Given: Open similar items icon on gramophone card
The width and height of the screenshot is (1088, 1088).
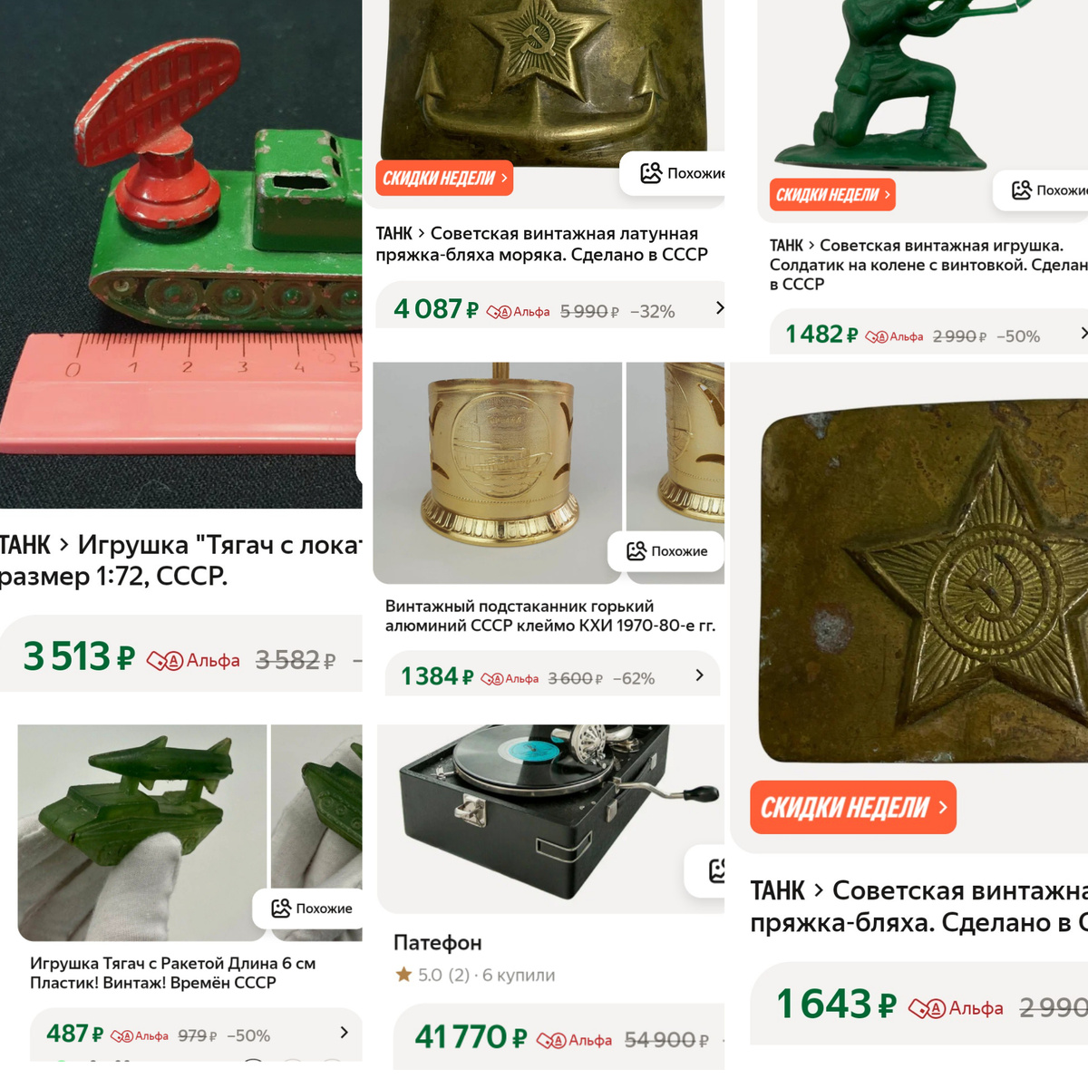Looking at the screenshot, I should [716, 870].
